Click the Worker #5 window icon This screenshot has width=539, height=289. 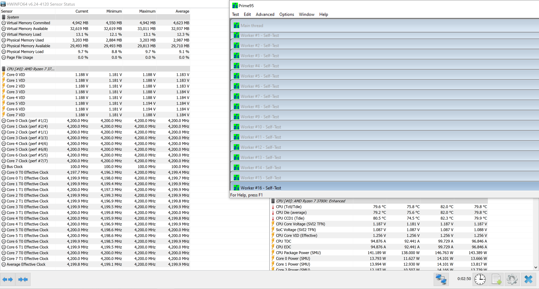(x=236, y=76)
